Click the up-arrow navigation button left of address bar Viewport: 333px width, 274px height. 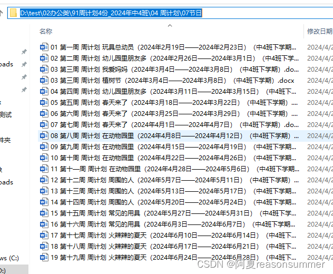point(1,13)
